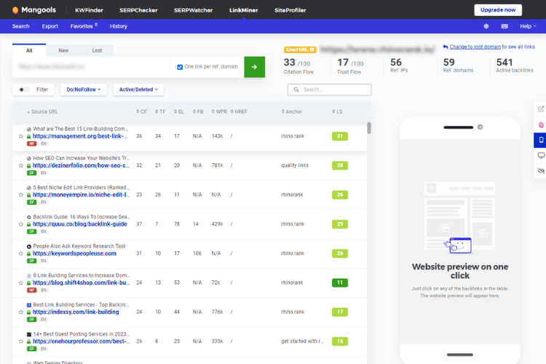This screenshot has height=364, width=546.
Task: Click the dark green LS score 11 badge
Action: pyautogui.click(x=340, y=282)
